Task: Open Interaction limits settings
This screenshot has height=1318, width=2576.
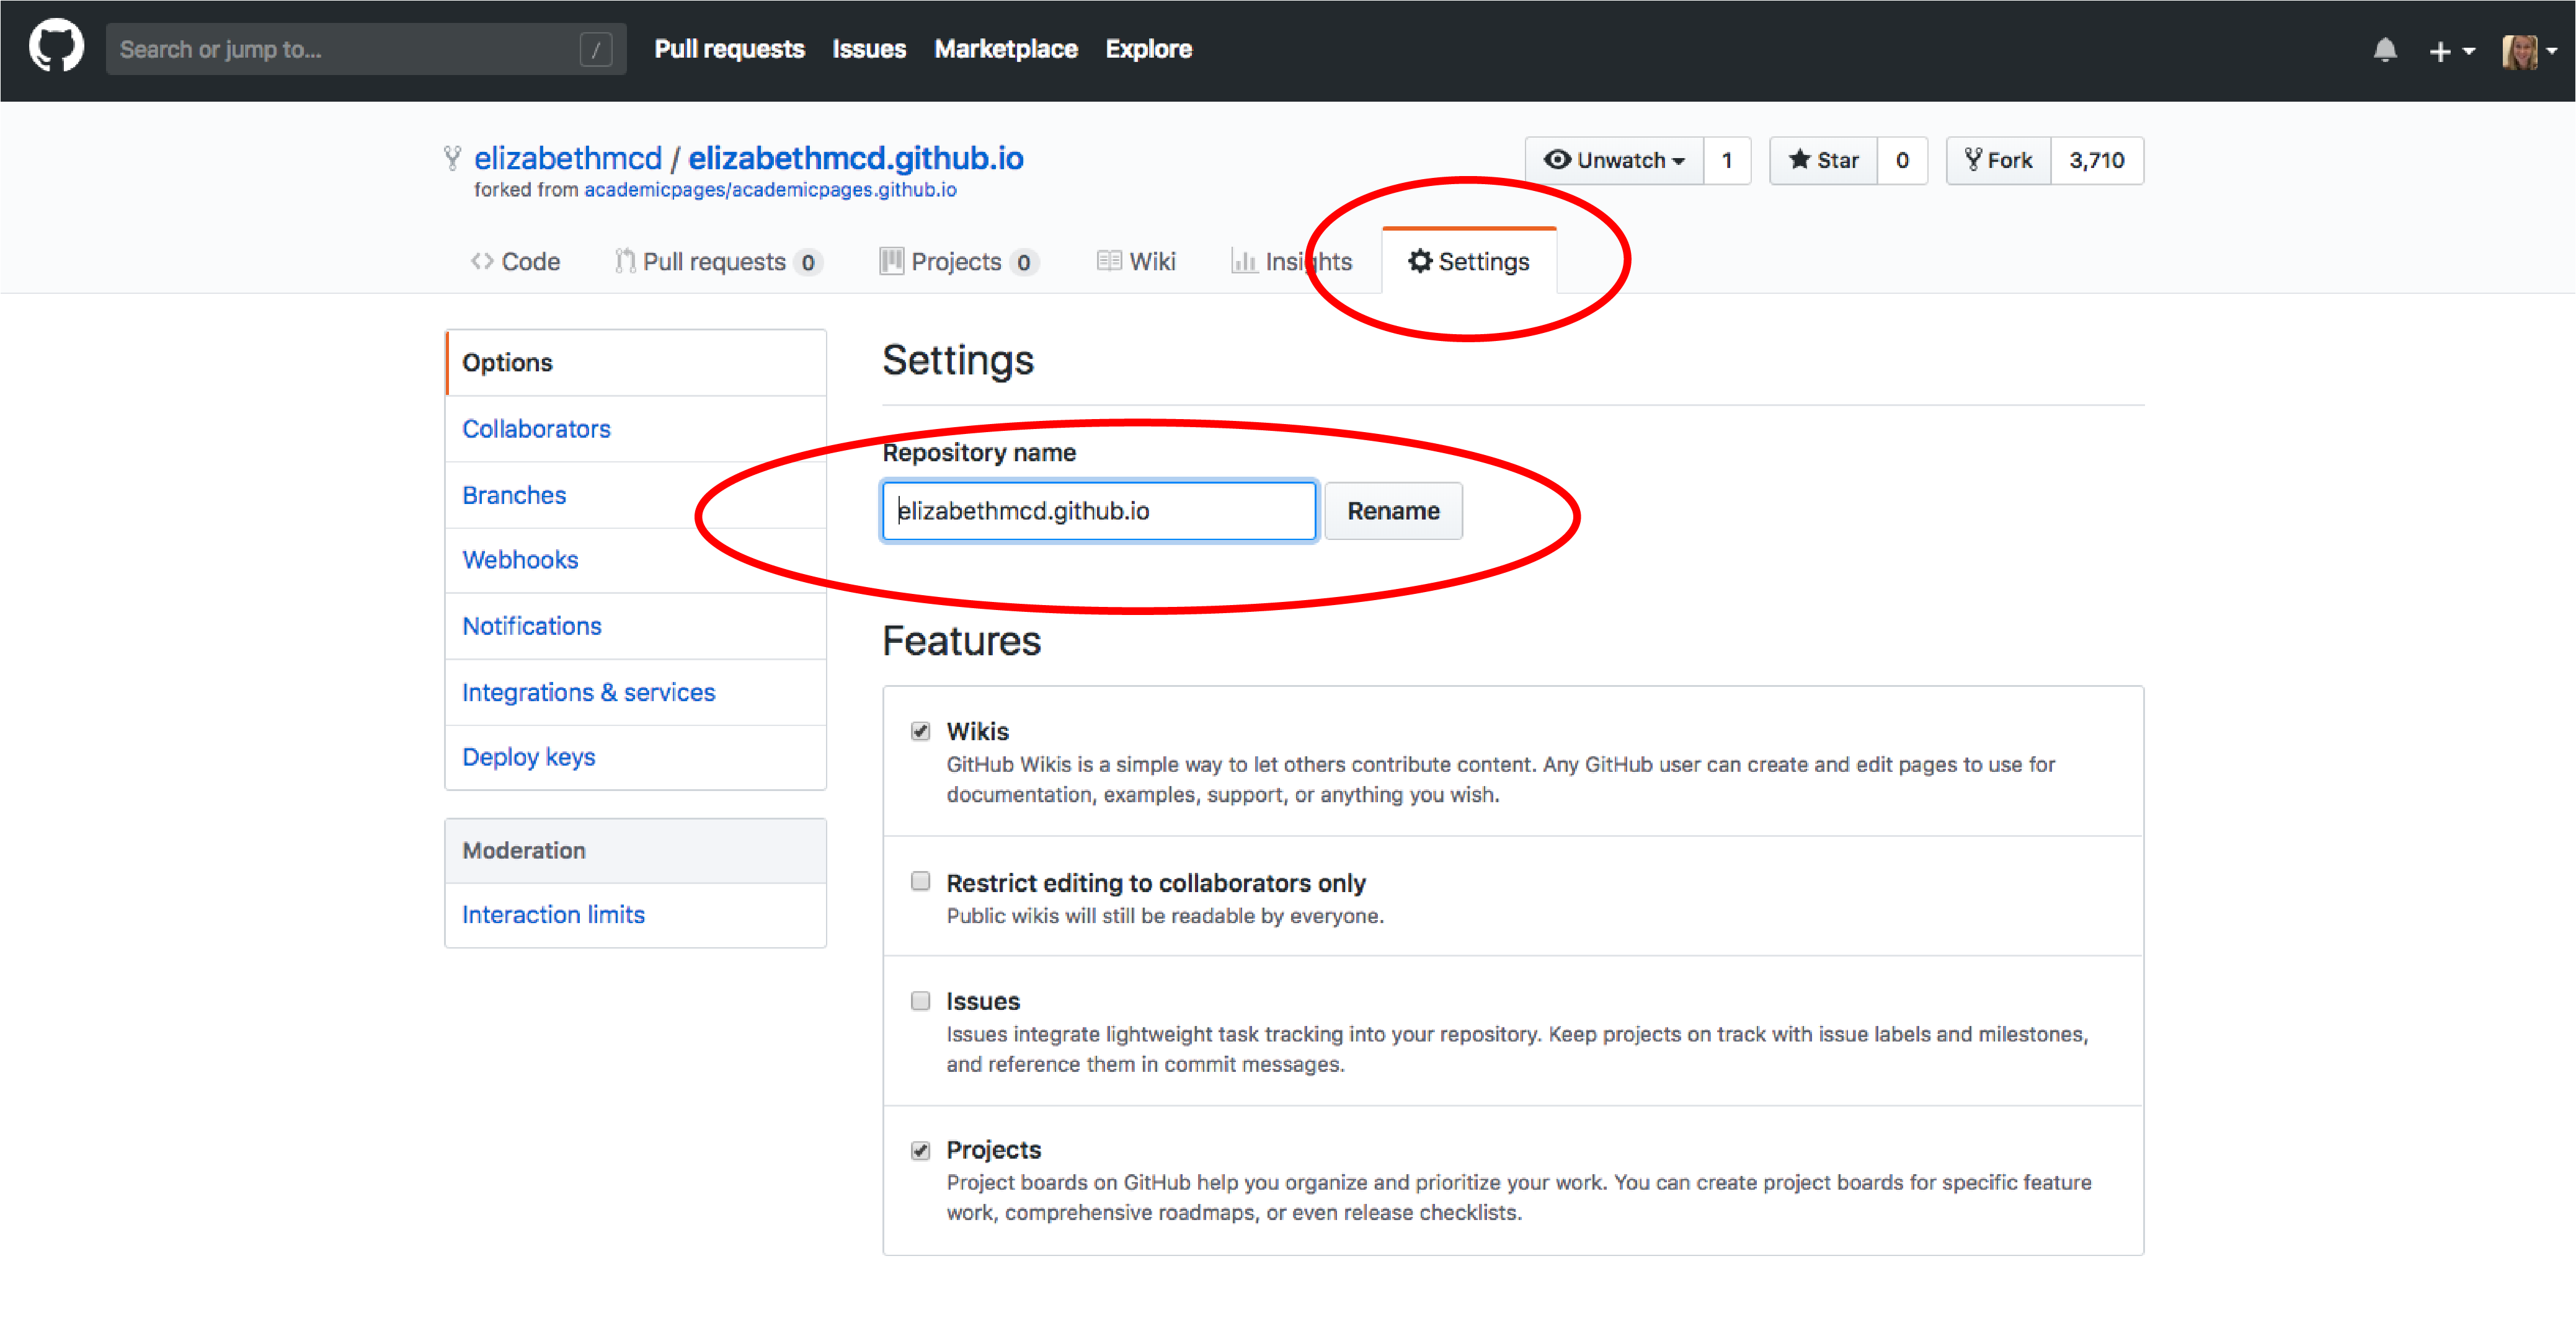Action: [636, 915]
